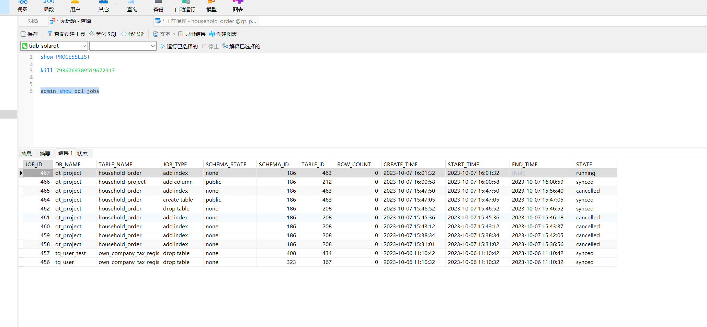
Task: Open the 查询 (Query) toolbar item
Action: coord(132,7)
